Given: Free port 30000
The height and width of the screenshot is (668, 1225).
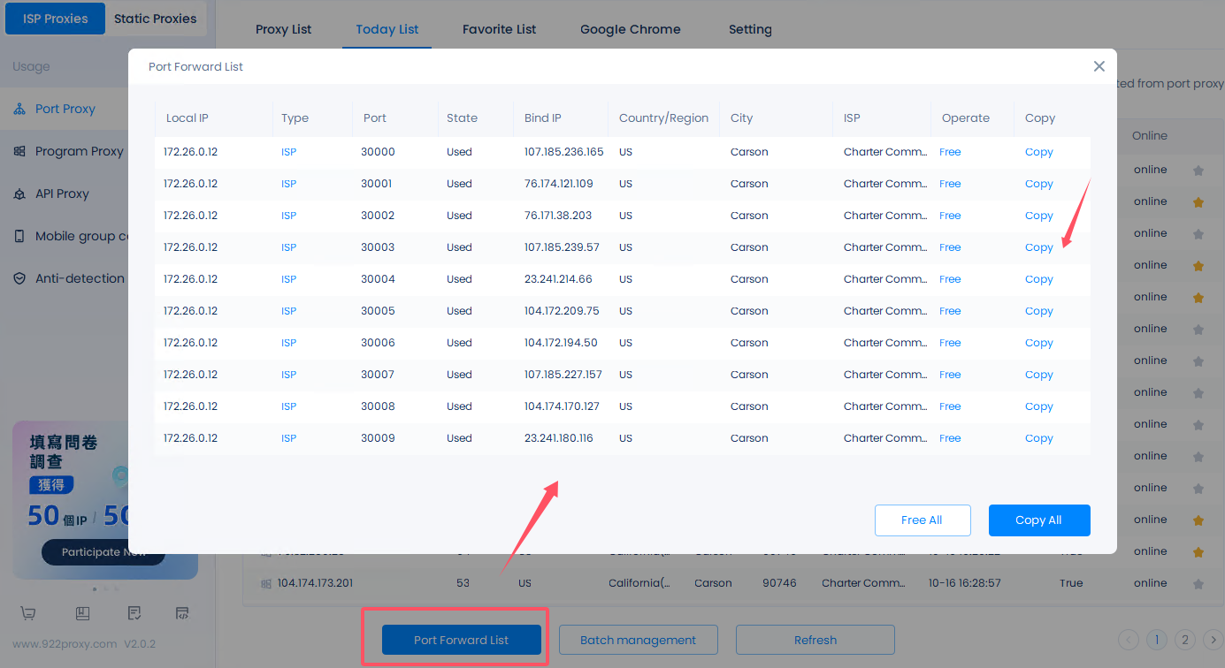Looking at the screenshot, I should (x=950, y=152).
